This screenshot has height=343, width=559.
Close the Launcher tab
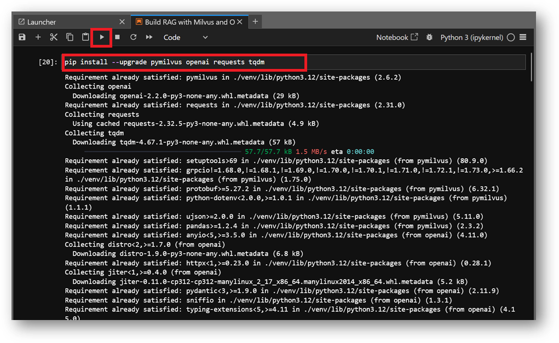122,22
